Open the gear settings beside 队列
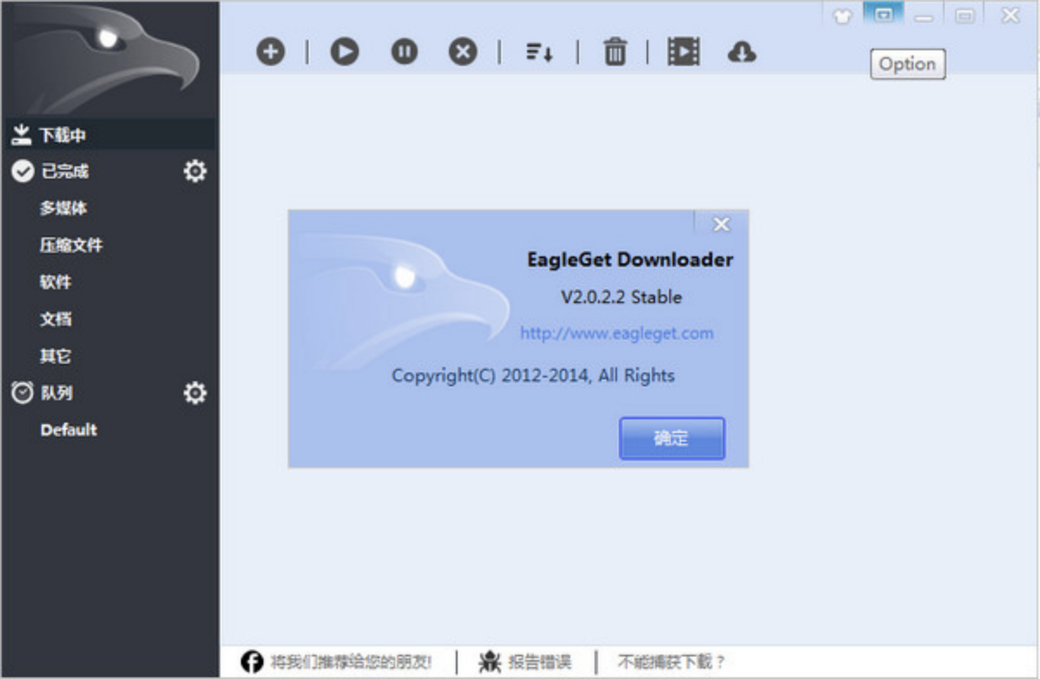This screenshot has width=1040, height=679. tap(195, 392)
